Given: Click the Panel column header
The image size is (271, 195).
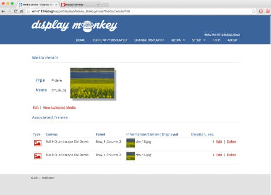Looking at the screenshot, I should click(x=100, y=134).
